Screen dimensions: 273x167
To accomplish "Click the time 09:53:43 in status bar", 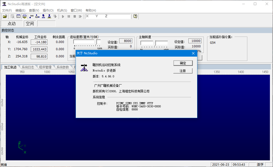I will tap(239, 164).
